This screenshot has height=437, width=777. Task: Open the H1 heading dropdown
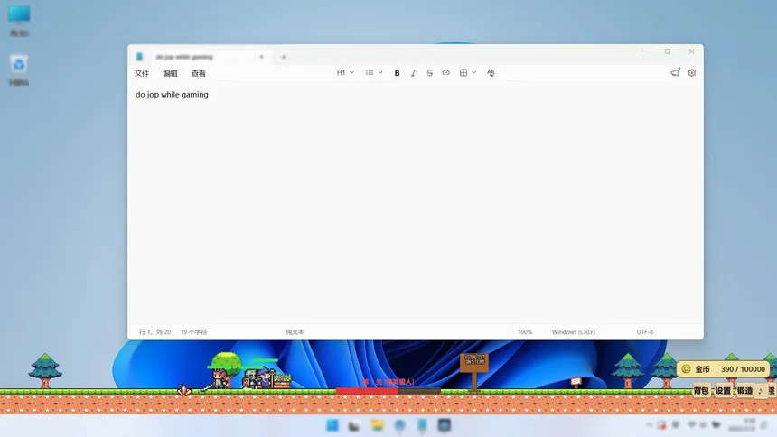345,73
